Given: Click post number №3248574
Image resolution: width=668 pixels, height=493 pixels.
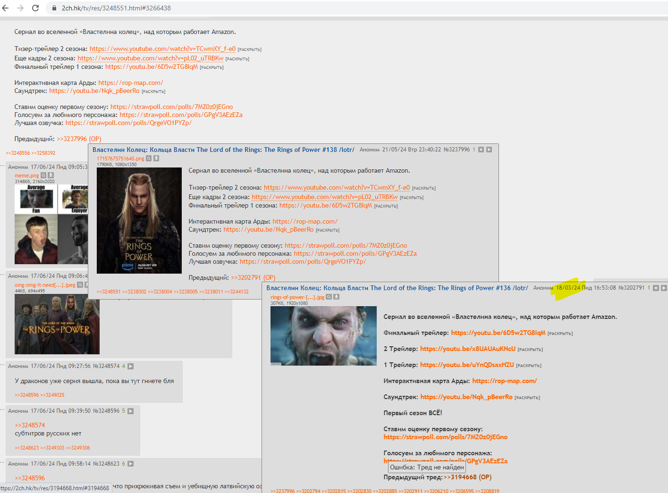Looking at the screenshot, I should tap(106, 366).
